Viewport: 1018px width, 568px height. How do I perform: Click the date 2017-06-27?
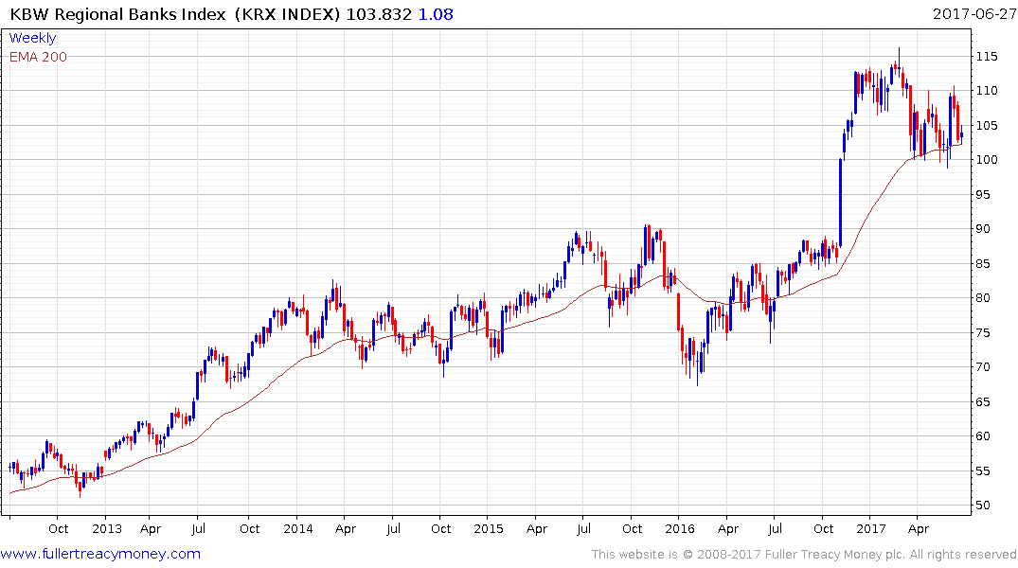pos(973,14)
